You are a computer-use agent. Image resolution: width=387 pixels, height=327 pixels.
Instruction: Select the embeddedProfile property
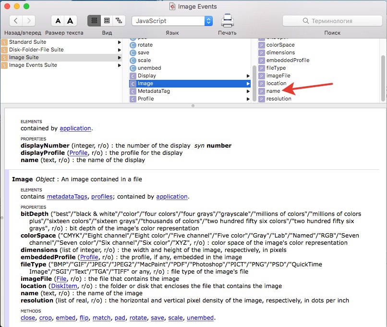(288, 60)
